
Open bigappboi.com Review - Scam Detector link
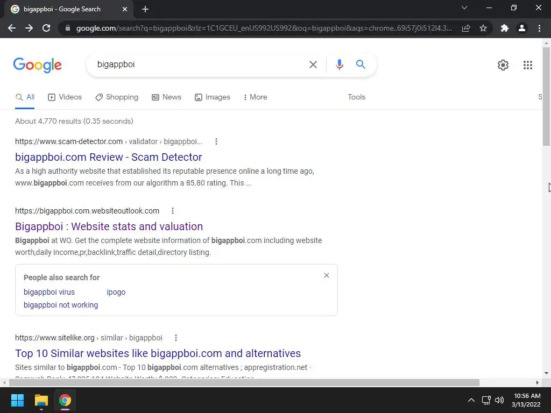109,158
